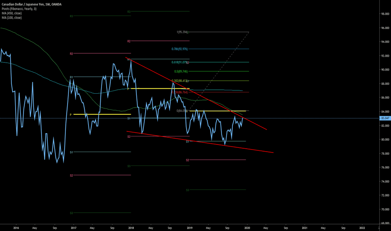
Task: Click the 80.000 price axis label
Action: point(385,139)
